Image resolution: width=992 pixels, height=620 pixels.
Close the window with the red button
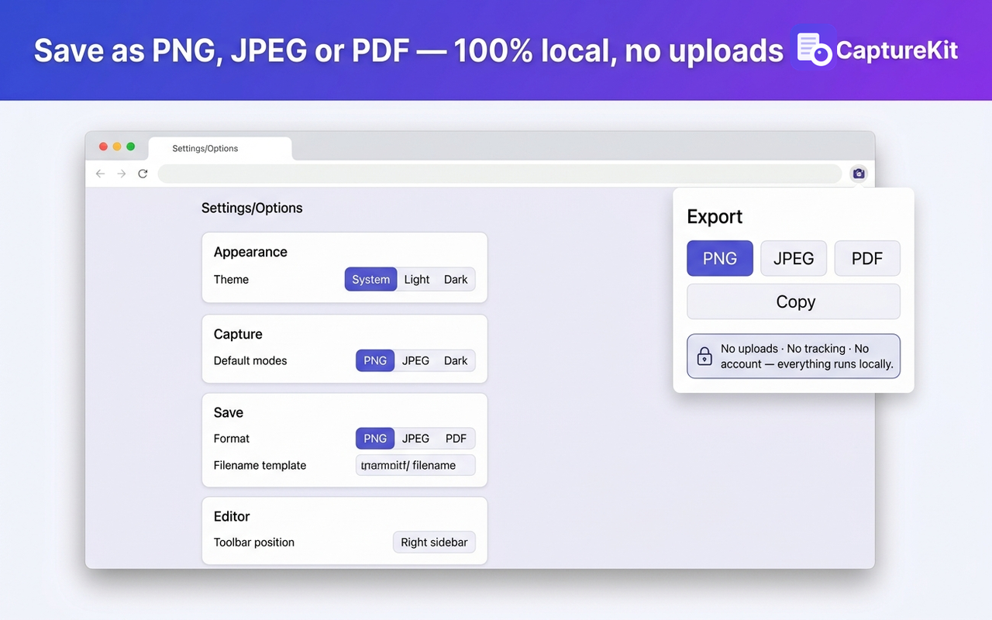pyautogui.click(x=103, y=146)
